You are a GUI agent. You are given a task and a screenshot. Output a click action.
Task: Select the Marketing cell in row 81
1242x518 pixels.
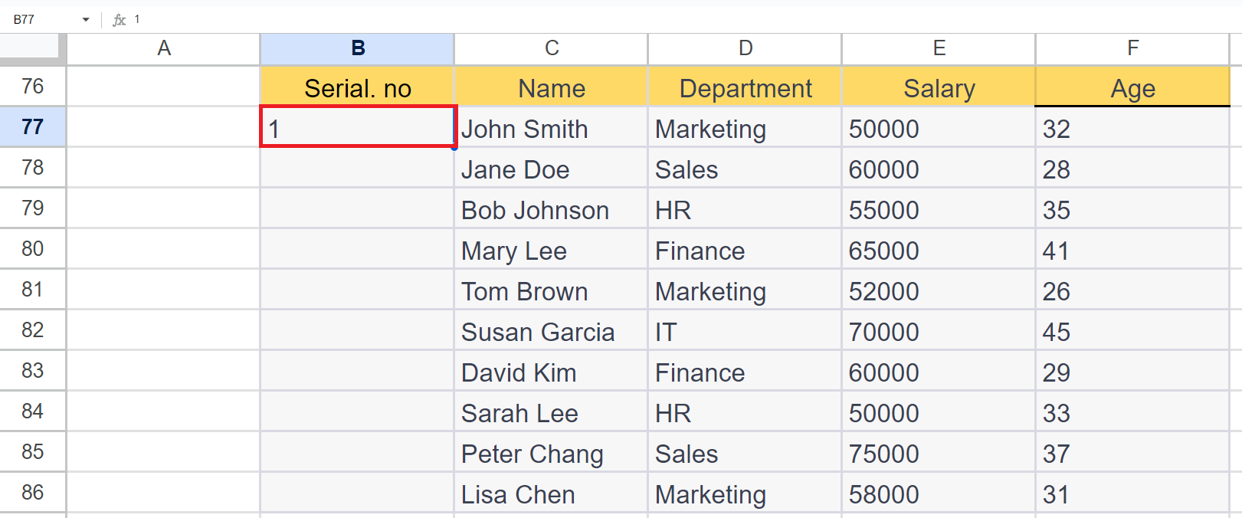pyautogui.click(x=744, y=290)
